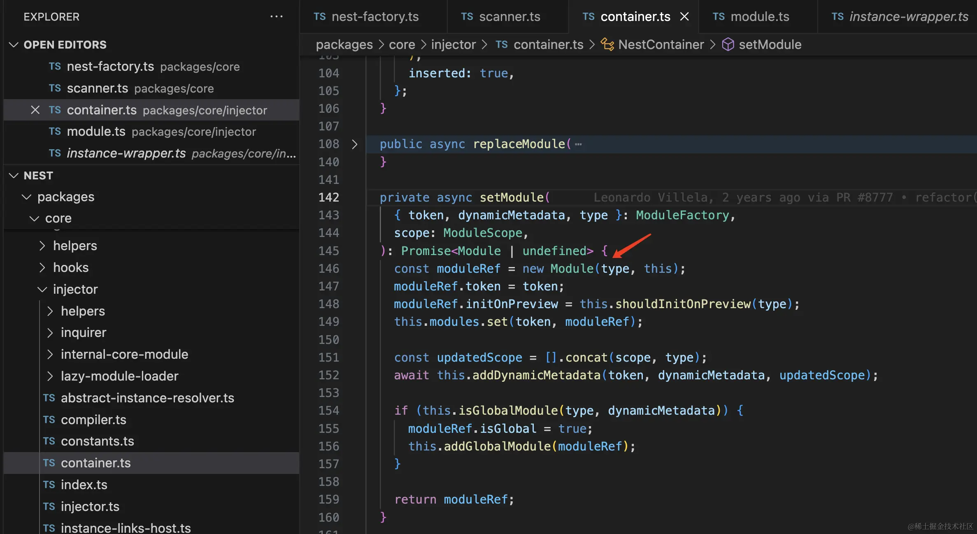977x534 pixels.
Task: Click line number 154 in the gutter
Action: pos(329,411)
